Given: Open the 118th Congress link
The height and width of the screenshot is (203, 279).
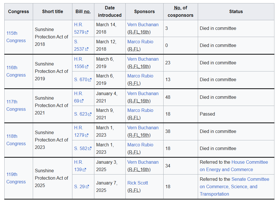Looking at the screenshot, I should tap(16, 140).
